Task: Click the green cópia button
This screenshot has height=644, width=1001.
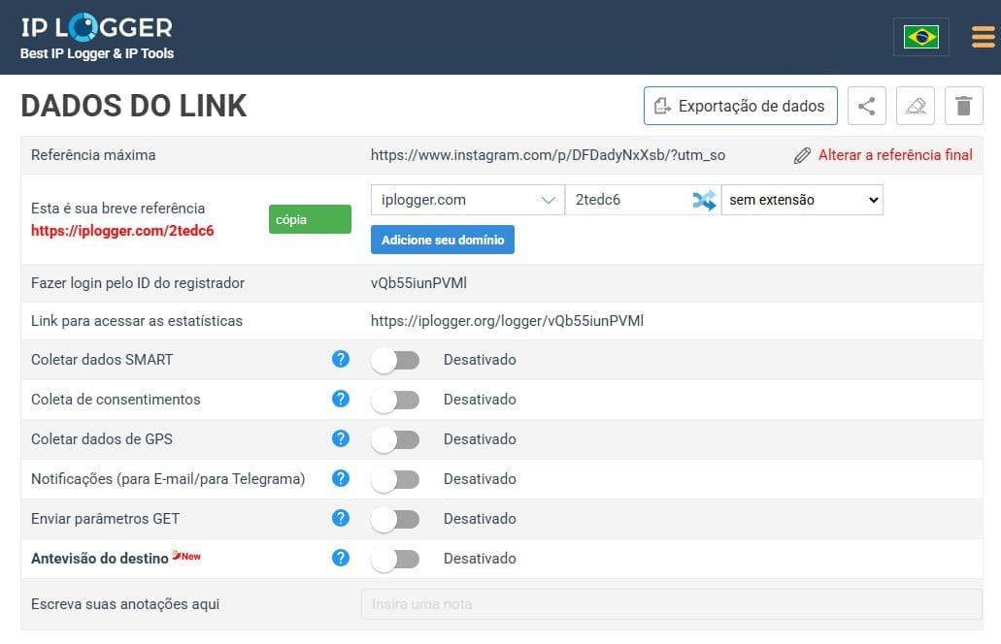Action: [x=310, y=219]
